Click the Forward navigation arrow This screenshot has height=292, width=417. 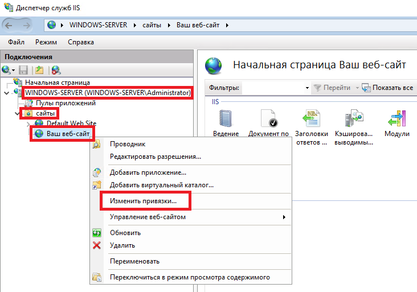[x=26, y=26]
